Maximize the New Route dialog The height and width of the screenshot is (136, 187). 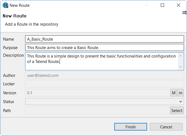162,5
